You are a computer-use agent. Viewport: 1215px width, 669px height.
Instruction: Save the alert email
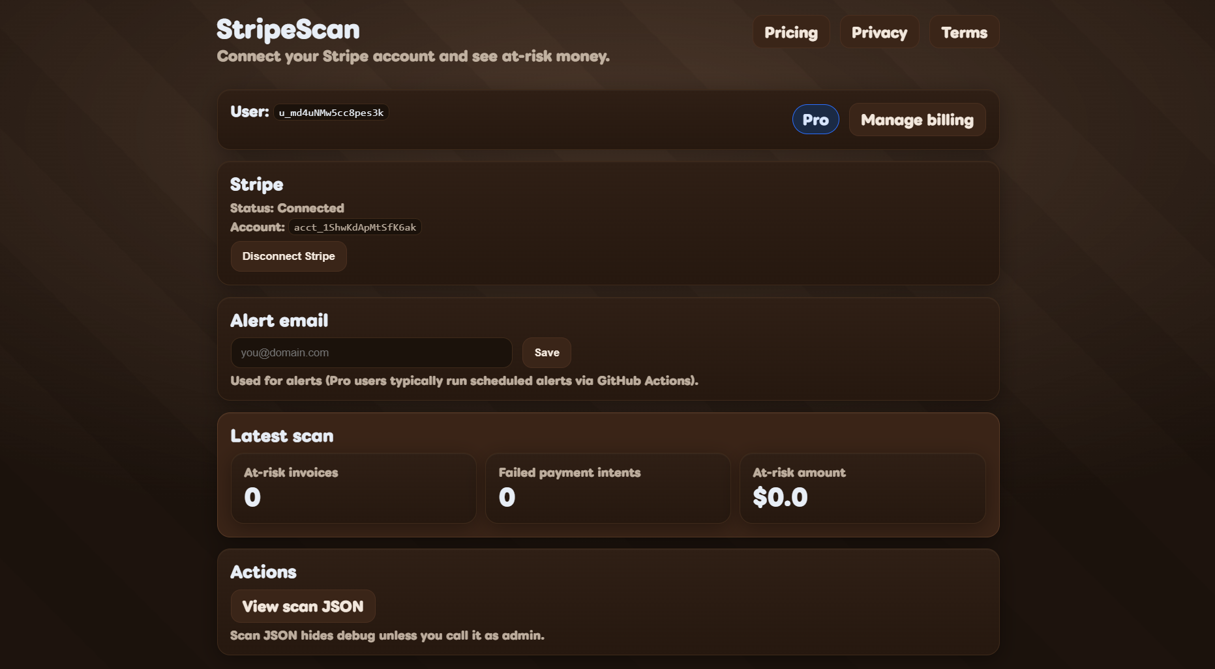point(546,352)
